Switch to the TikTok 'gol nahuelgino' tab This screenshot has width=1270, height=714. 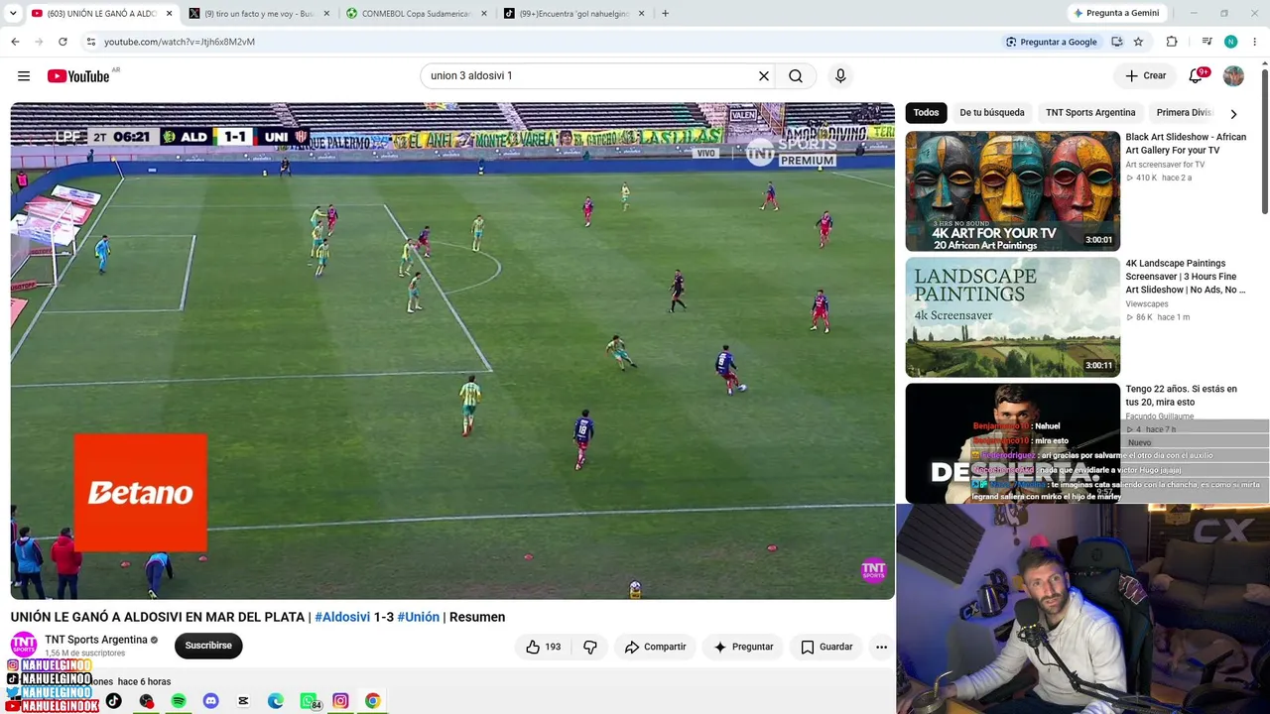click(574, 14)
